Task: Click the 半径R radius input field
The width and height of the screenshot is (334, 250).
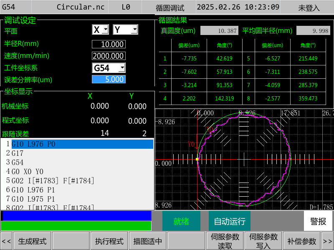Action: pyautogui.click(x=109, y=44)
